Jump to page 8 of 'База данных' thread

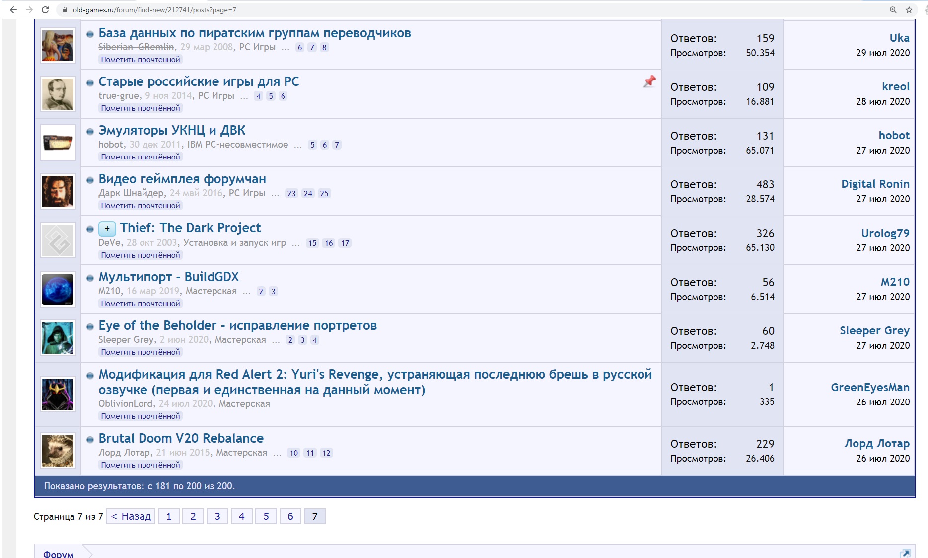(324, 48)
